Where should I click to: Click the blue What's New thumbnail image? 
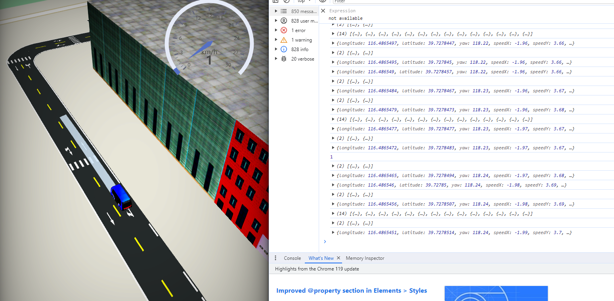tap(496, 293)
